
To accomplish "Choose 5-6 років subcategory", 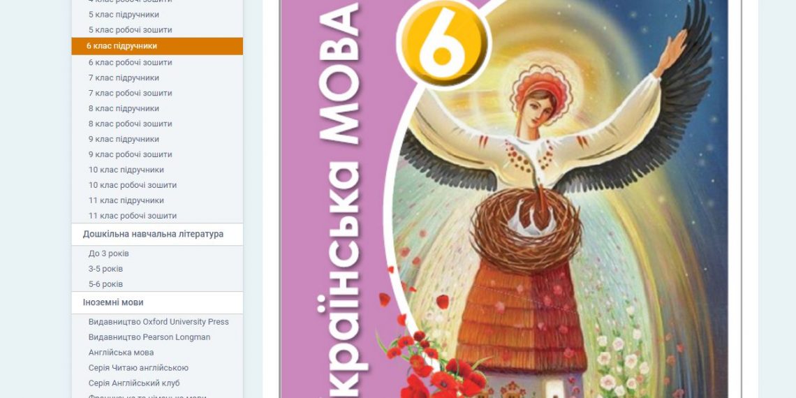I will click(105, 284).
